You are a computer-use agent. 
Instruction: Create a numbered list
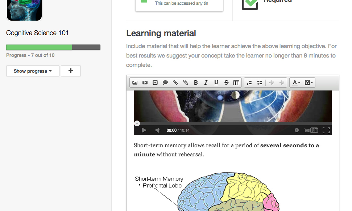[249, 83]
